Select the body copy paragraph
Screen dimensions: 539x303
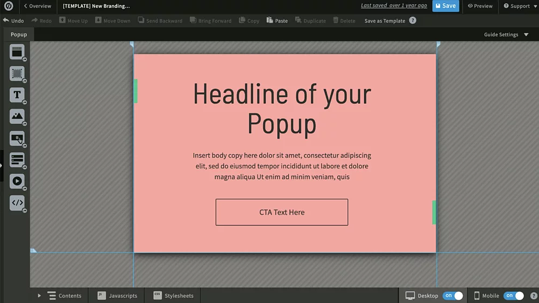(x=282, y=166)
